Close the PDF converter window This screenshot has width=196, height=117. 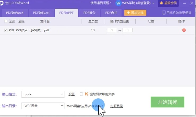coord(191,3)
